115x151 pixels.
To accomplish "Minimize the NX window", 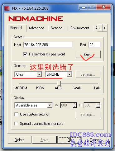I will pyautogui.click(x=84, y=7).
